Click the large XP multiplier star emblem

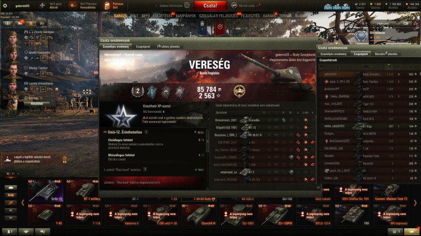121,116
